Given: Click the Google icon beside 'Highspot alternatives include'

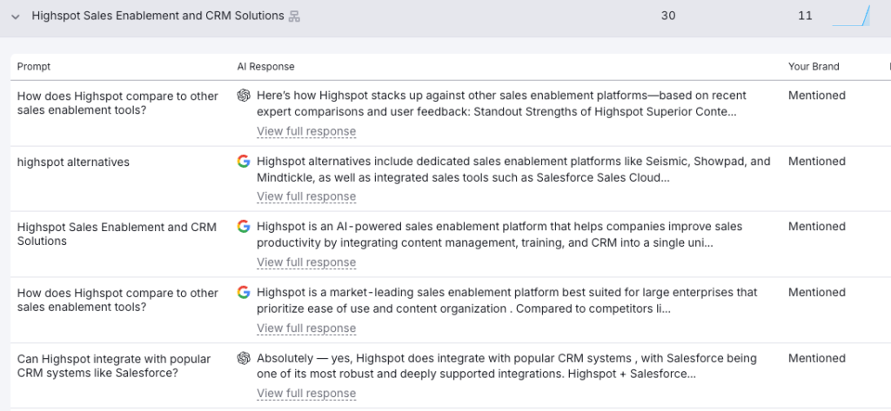Looking at the screenshot, I should point(244,162).
